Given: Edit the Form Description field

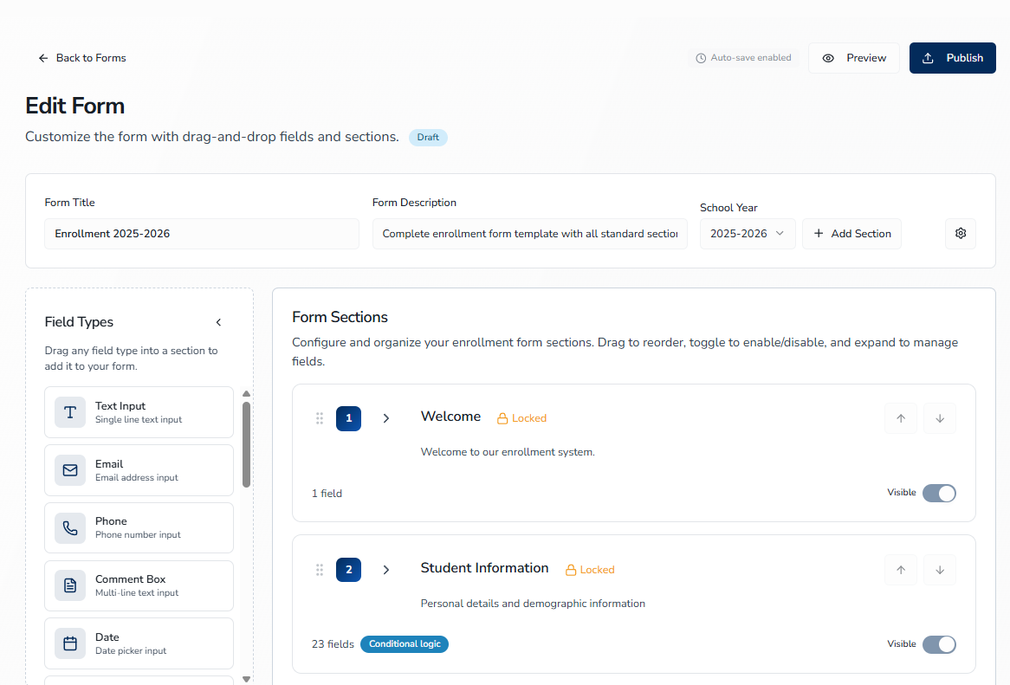Looking at the screenshot, I should pos(529,234).
